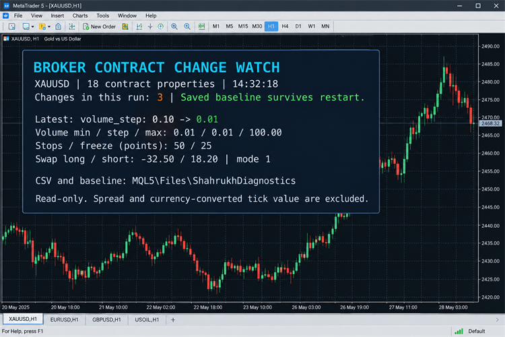
Task: Switch to the GBPUSD,H1 chart tab
Action: tap(106, 319)
